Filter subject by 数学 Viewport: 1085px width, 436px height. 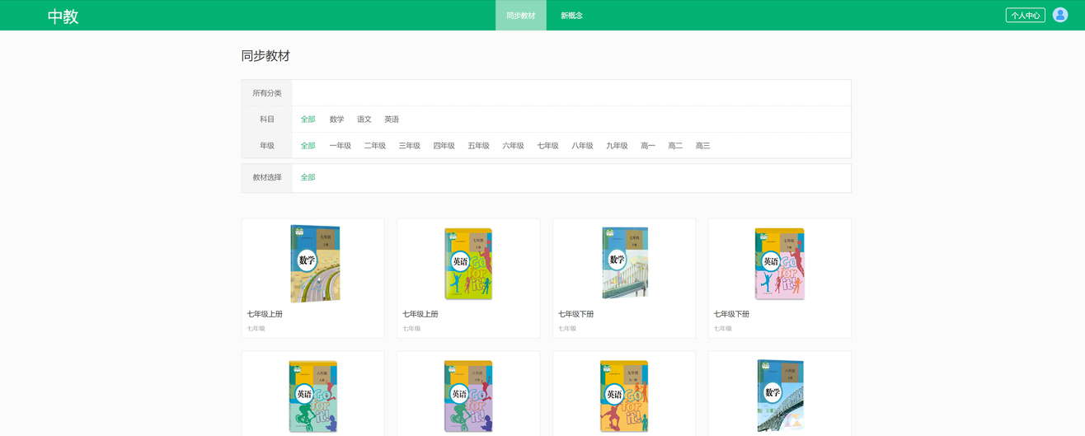pos(336,120)
